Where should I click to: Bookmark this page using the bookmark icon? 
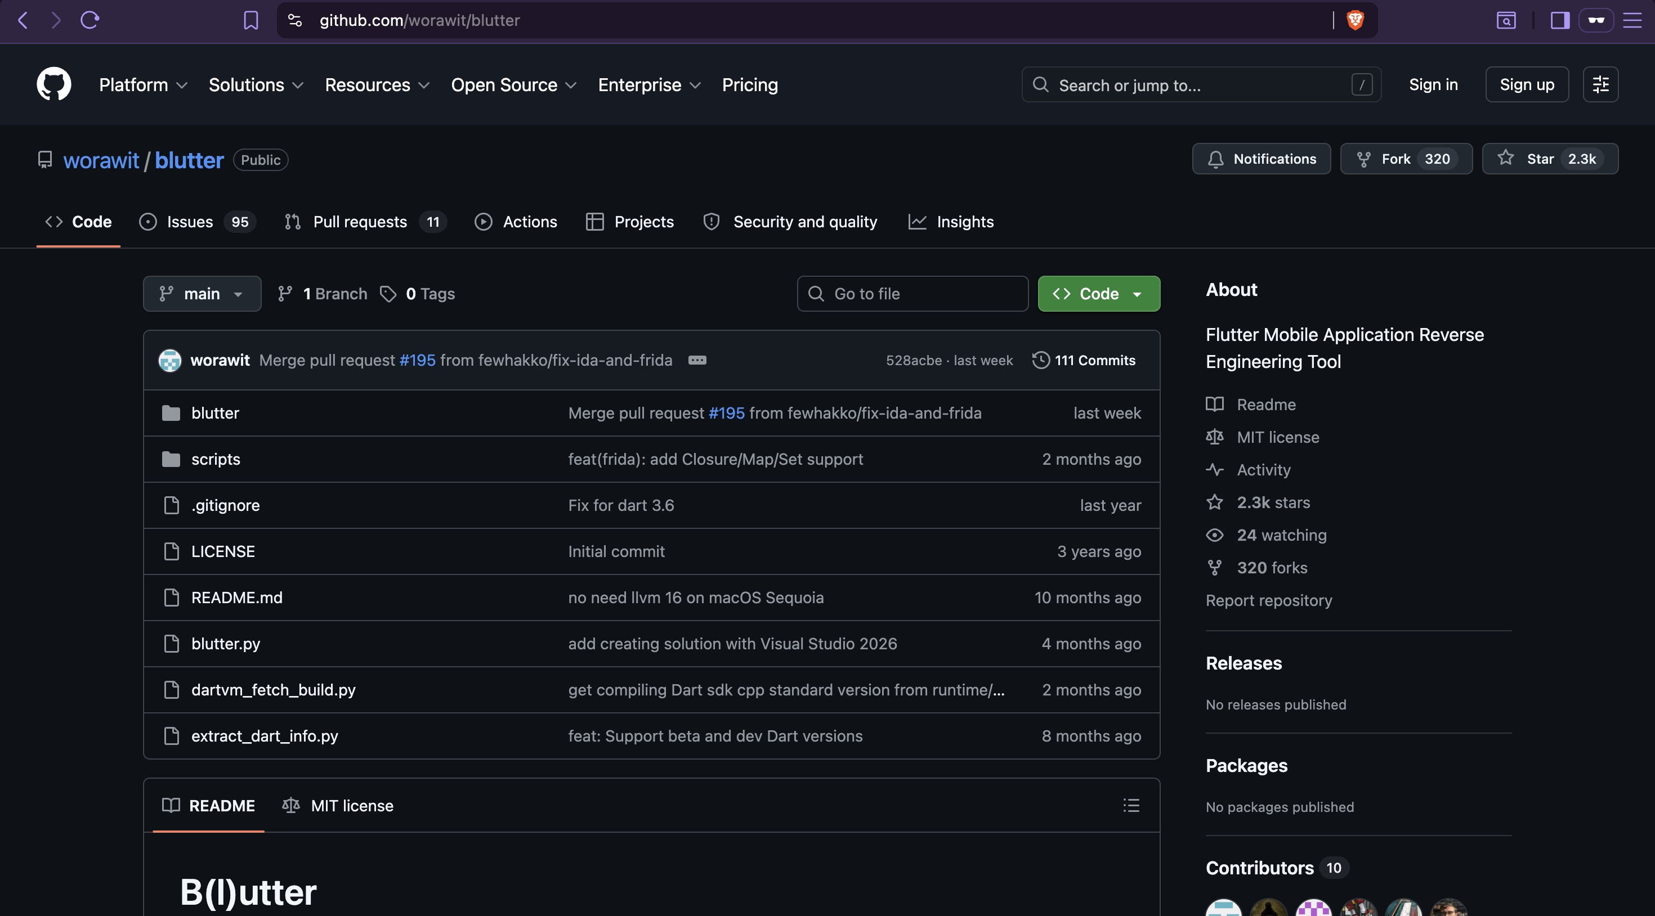click(251, 21)
